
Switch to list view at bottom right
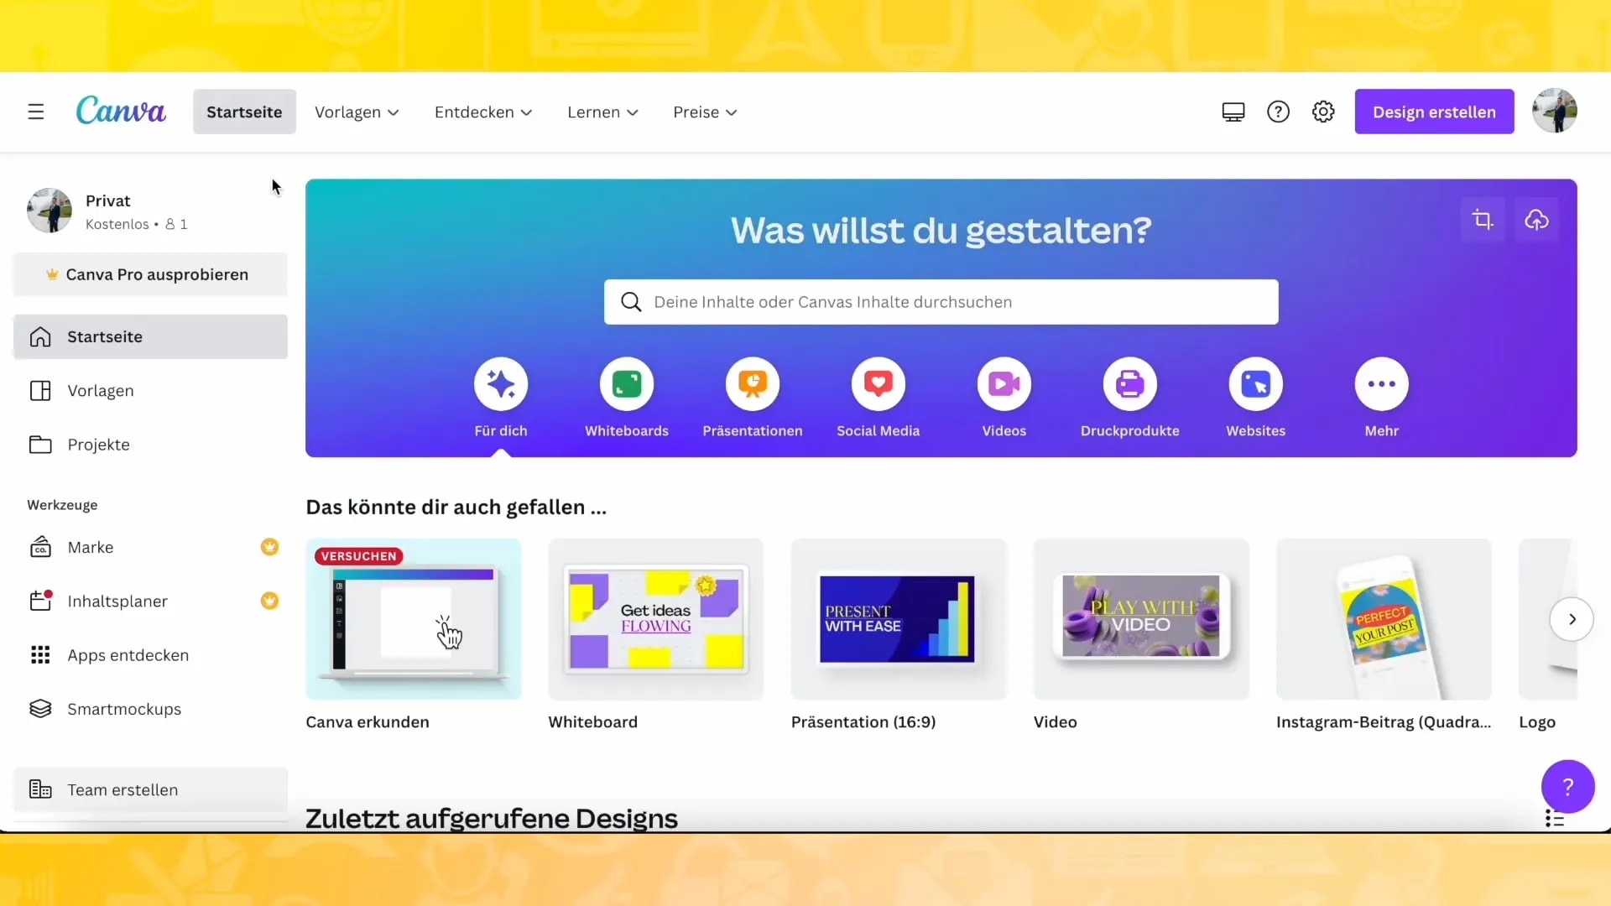1556,818
